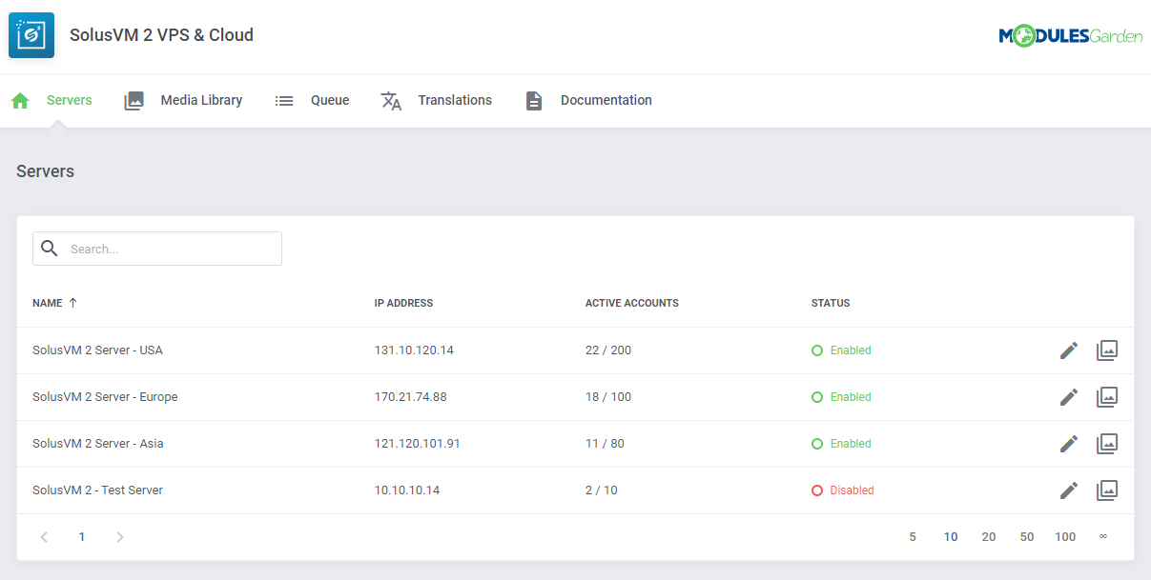
Task: Open media library for Europe server row
Action: tap(1106, 397)
